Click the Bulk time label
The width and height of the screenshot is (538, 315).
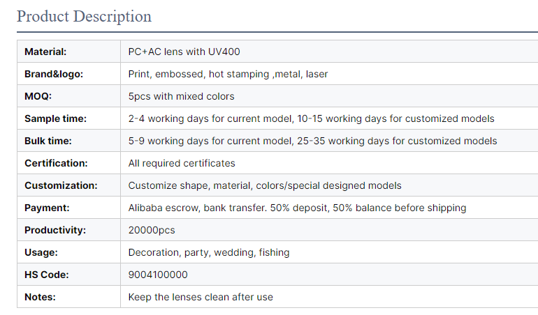[48, 141]
